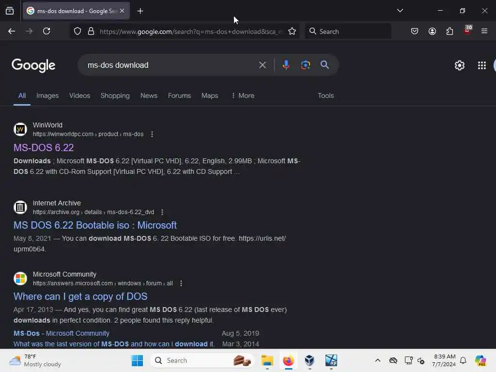This screenshot has height=372, width=496.
Task: Open MS-Dos - Microsoft Community sublink
Action: point(62,333)
